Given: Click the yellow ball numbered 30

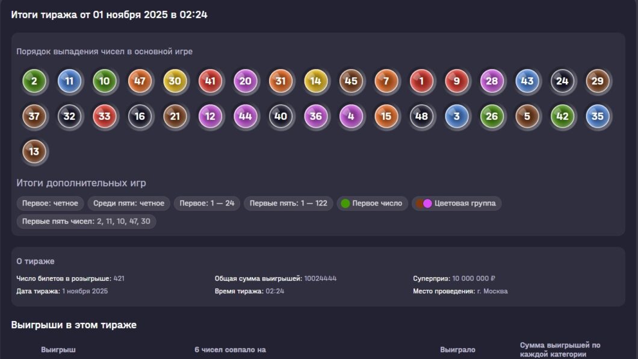Looking at the screenshot, I should coord(175,81).
